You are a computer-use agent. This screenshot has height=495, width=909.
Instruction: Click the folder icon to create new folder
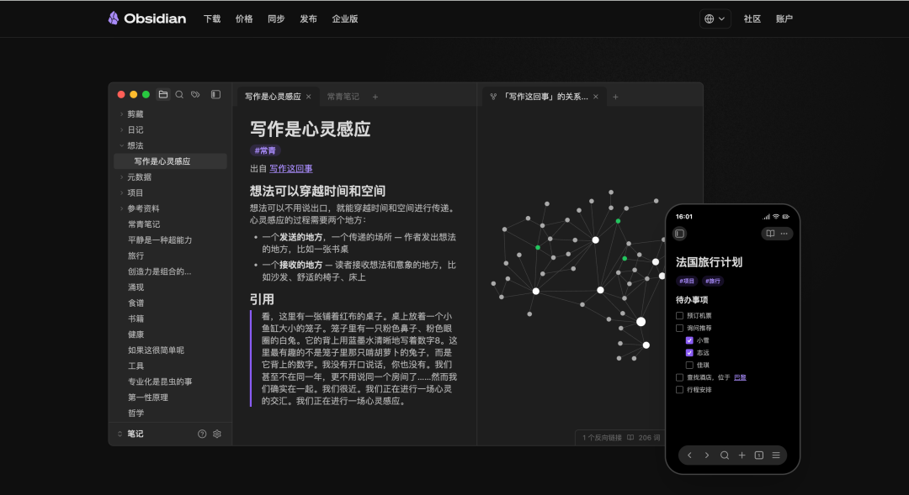coord(163,95)
